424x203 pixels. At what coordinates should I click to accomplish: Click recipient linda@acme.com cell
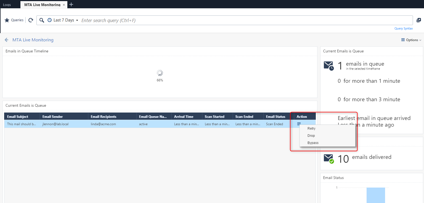pyautogui.click(x=112, y=124)
